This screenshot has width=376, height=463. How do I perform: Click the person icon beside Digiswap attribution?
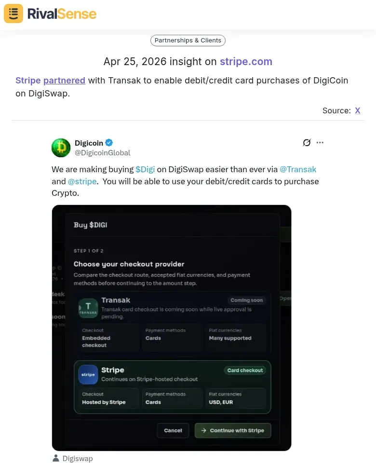56,458
